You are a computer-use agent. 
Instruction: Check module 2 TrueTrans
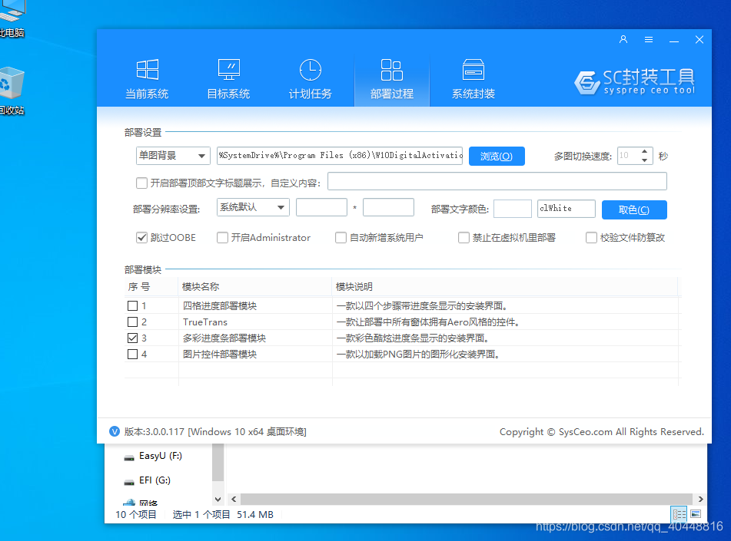coord(132,322)
